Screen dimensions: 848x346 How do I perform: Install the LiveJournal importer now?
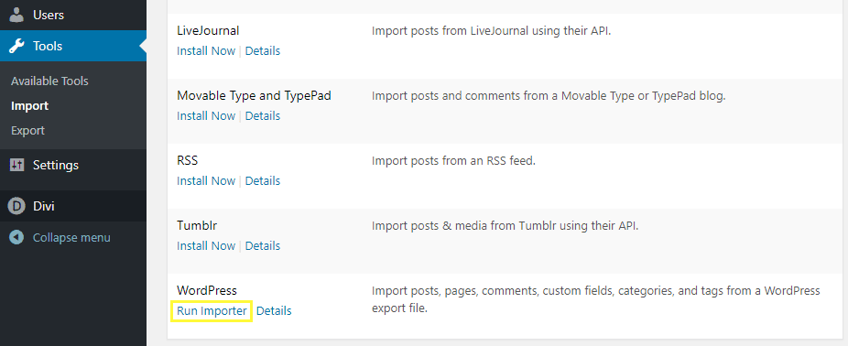pos(206,51)
